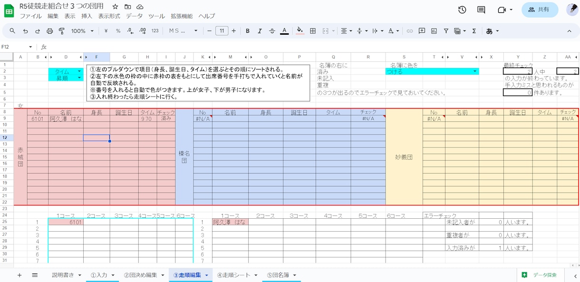Viewport: 580px width, 282px height.
Task: Open the fill color picker
Action: pyautogui.click(x=300, y=31)
